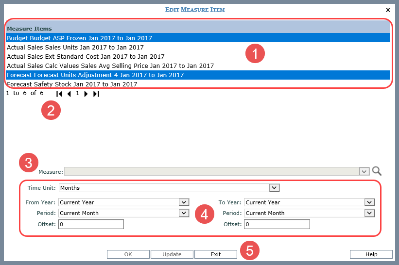Select Forecast Safety Stock measure item
Image resolution: width=399 pixels, height=265 pixels.
[x=72, y=84]
